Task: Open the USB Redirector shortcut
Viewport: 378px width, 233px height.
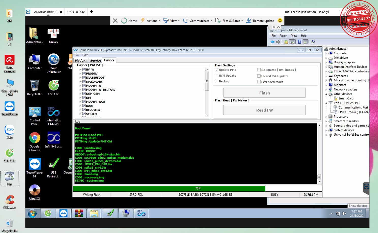Action: (x=53, y=168)
